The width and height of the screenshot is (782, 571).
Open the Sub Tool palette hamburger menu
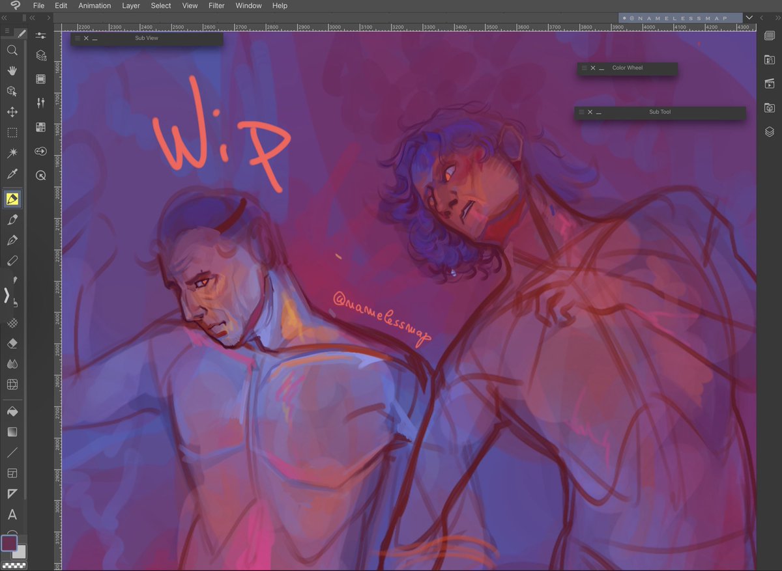(x=581, y=112)
